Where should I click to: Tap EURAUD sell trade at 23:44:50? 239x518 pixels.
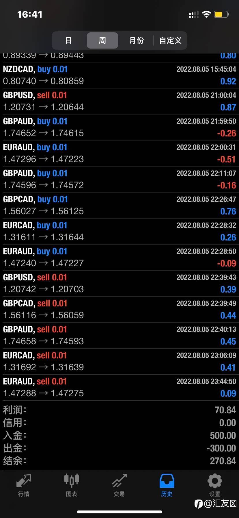point(119,388)
